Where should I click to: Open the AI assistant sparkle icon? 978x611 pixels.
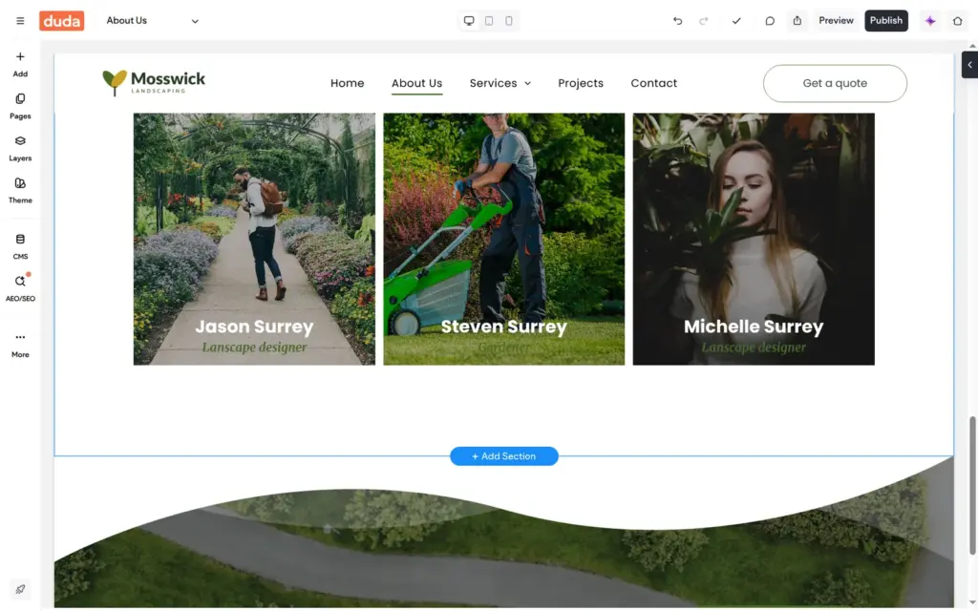coord(930,21)
